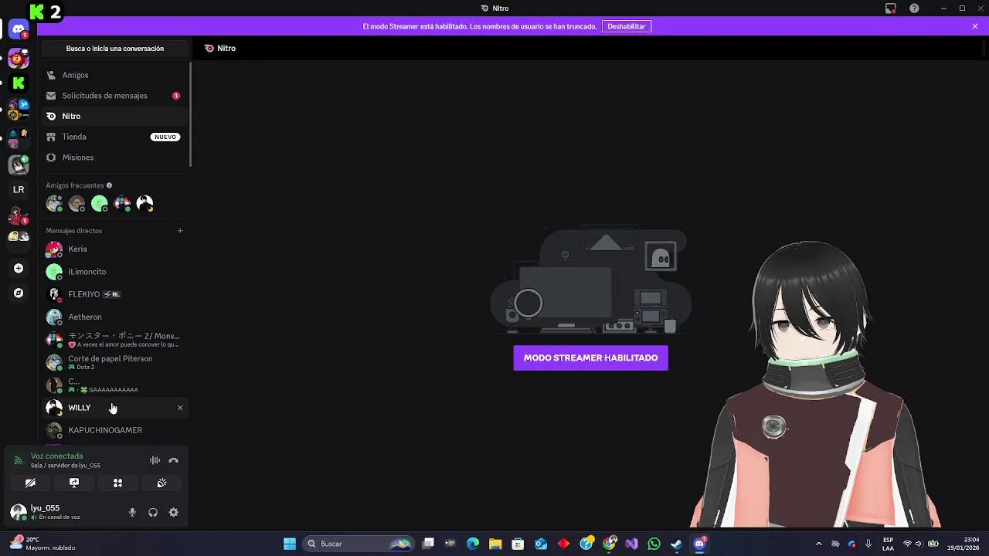Open Steam from the taskbar
The height and width of the screenshot is (556, 989).
pos(677,544)
